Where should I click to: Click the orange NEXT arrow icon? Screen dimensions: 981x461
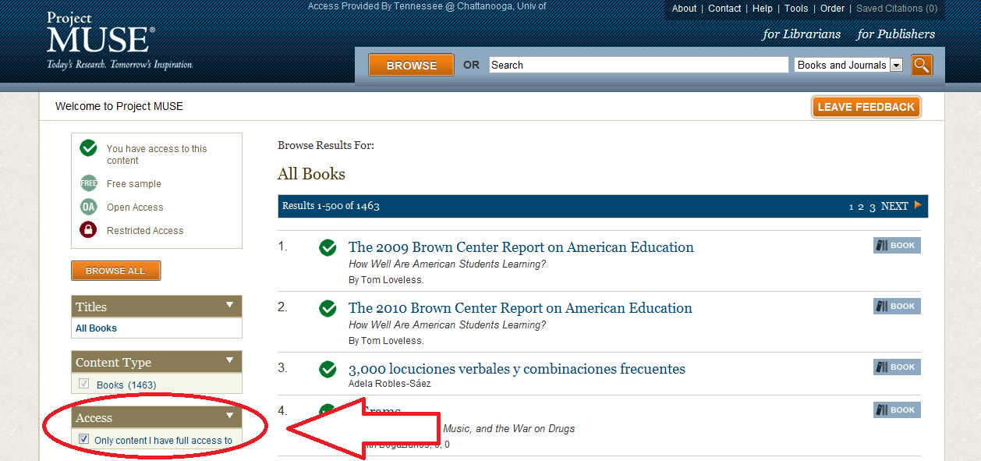(x=918, y=205)
